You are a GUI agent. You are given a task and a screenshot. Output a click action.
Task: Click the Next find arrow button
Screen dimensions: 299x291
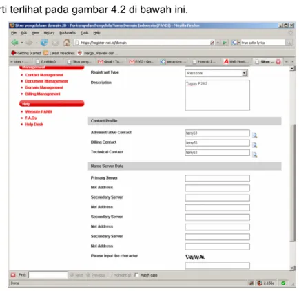click(76, 275)
